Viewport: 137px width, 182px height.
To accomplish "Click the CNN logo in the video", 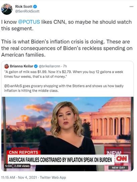I will pos(121,159).
